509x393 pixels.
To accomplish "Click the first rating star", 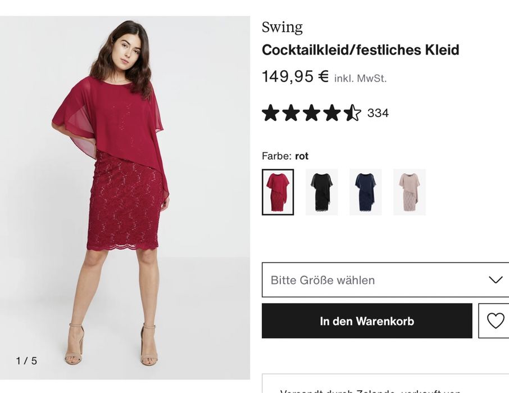I will point(270,113).
